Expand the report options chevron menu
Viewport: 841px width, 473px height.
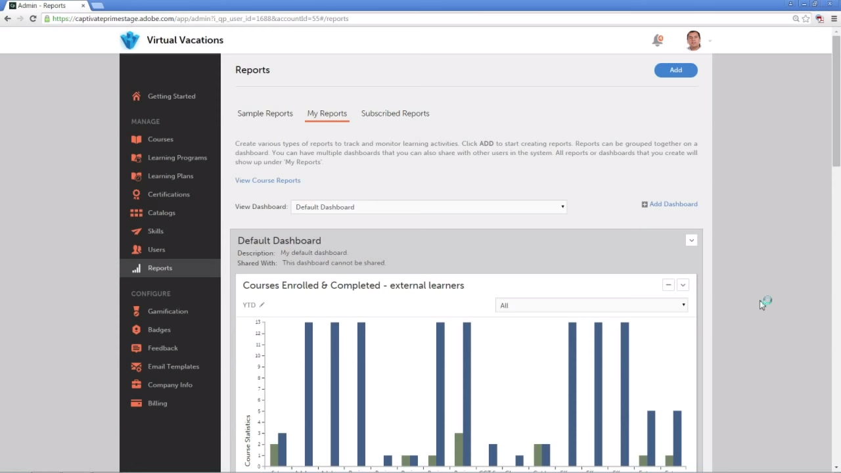tap(683, 285)
